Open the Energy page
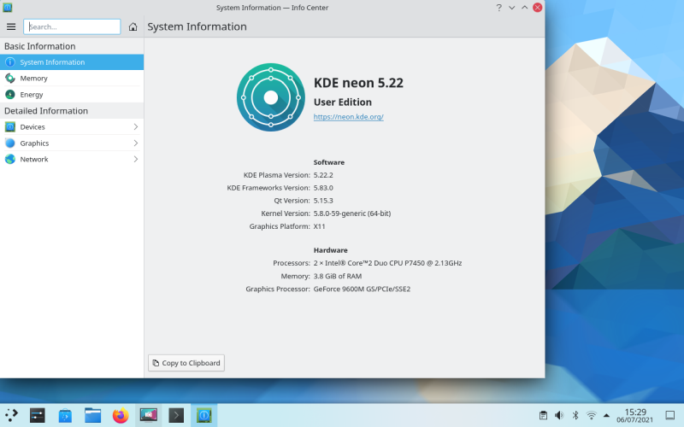The height and width of the screenshot is (427, 684). coord(72,95)
